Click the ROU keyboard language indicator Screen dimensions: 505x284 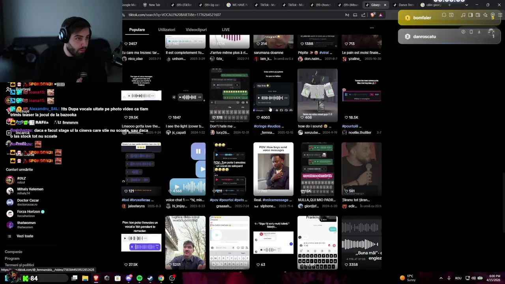[458, 278]
